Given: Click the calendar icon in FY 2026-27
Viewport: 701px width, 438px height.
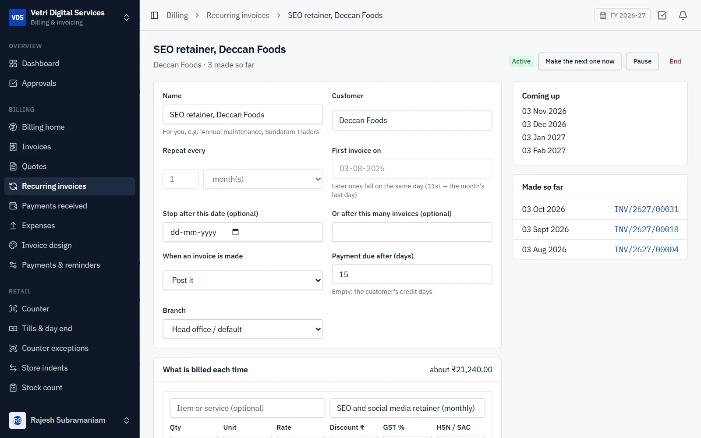Looking at the screenshot, I should click(603, 15).
